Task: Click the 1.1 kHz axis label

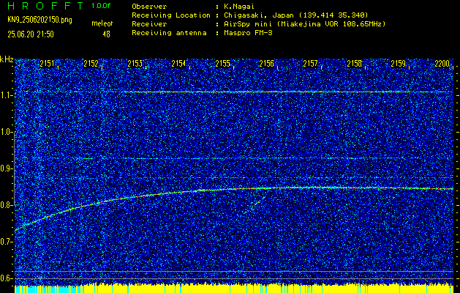Action: pos(7,95)
